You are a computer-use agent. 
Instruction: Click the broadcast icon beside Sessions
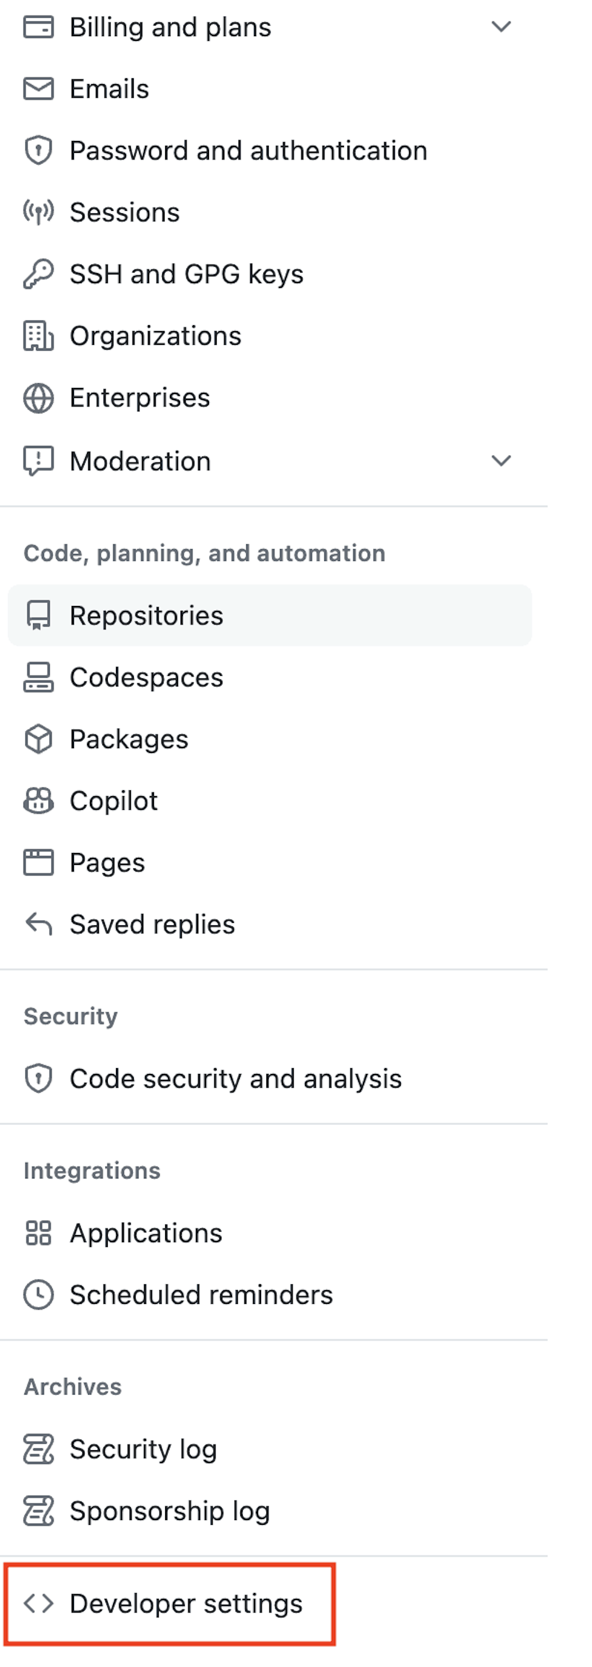pyautogui.click(x=38, y=212)
